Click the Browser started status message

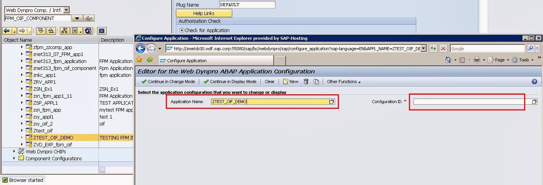coord(26,180)
